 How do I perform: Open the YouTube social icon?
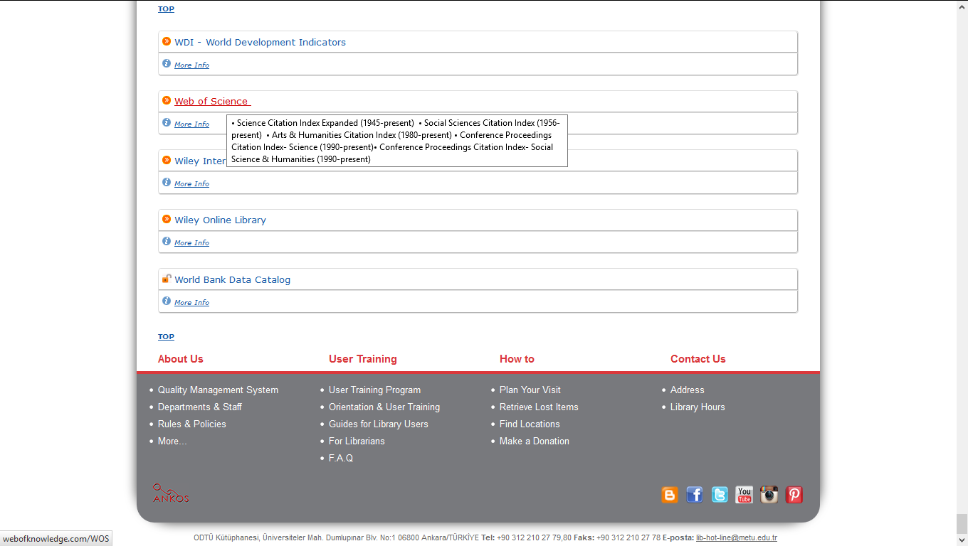pyautogui.click(x=745, y=495)
